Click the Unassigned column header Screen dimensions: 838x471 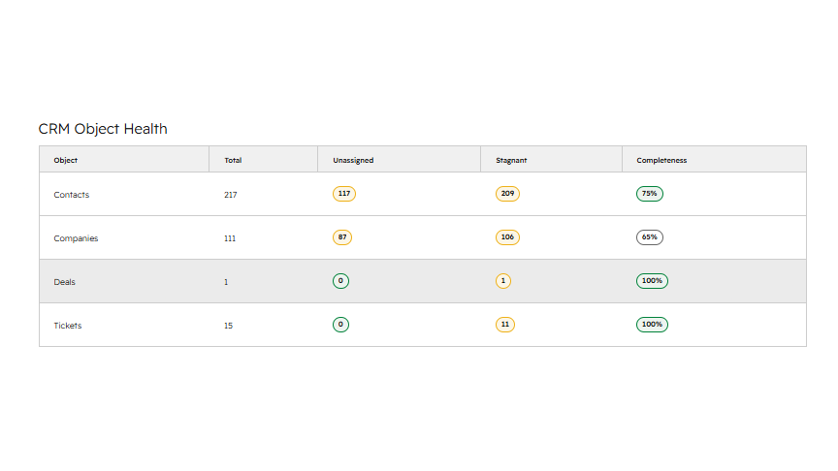[353, 160]
